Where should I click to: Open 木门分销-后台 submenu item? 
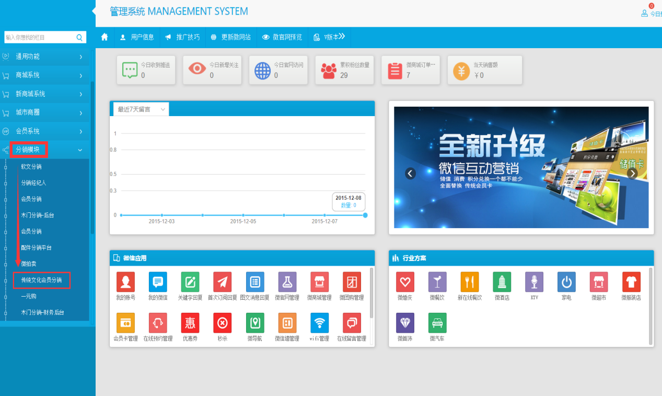pyautogui.click(x=38, y=216)
